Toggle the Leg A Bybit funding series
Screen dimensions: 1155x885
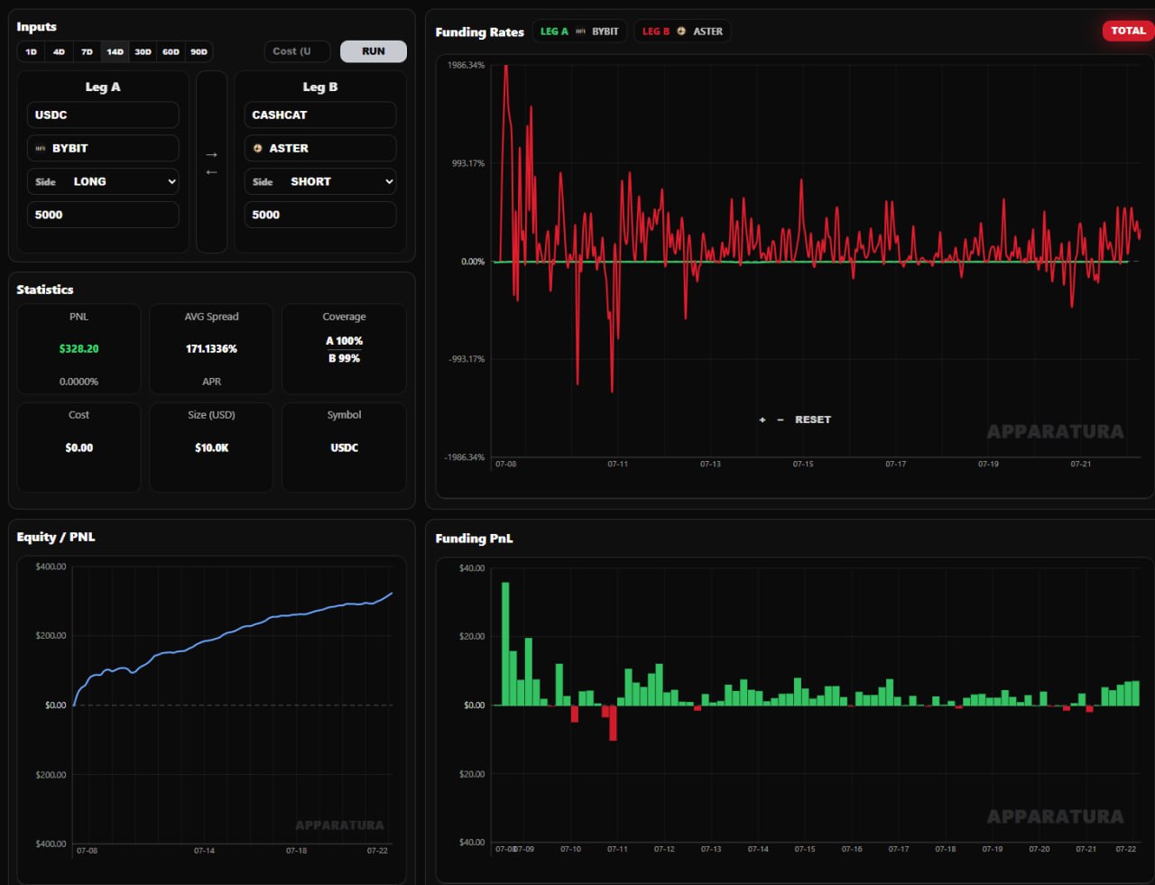579,31
